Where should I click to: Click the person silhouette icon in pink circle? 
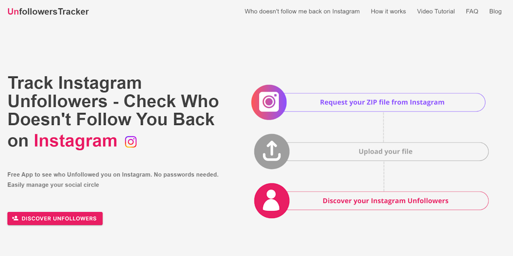(x=272, y=200)
